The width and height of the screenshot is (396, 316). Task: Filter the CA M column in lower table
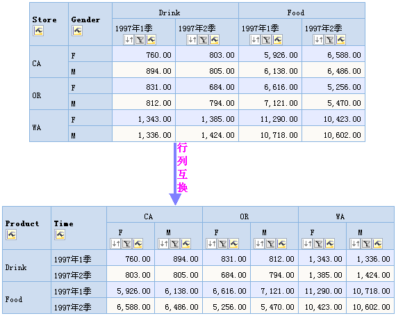tap(174, 244)
